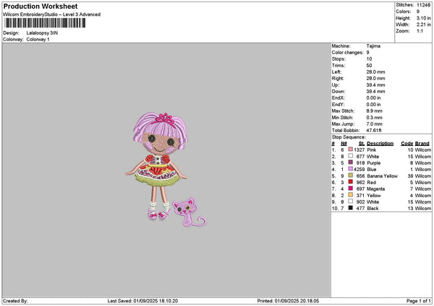Click the Trims value 50
The height and width of the screenshot is (306, 434).
(369, 66)
